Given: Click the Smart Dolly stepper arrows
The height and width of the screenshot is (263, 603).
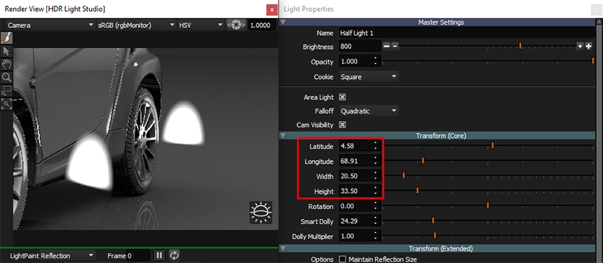Looking at the screenshot, I should pos(376,221).
